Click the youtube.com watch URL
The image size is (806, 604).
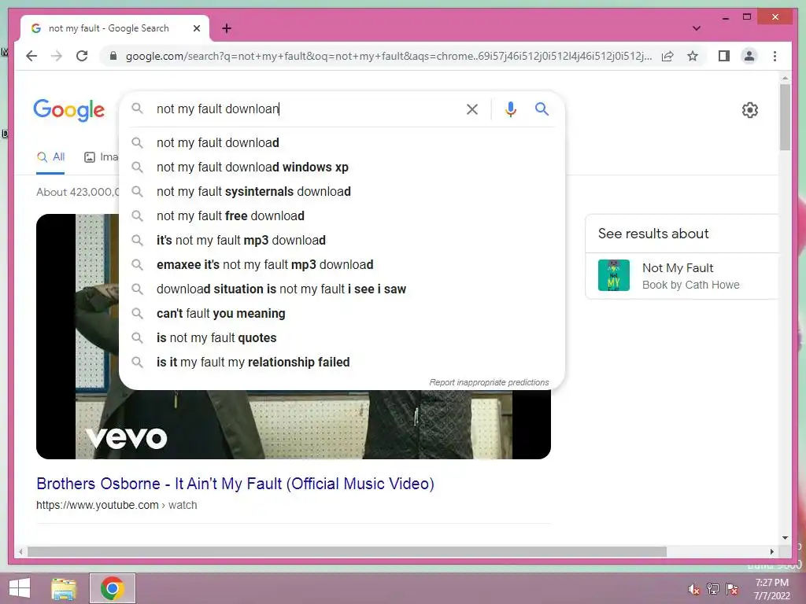pyautogui.click(x=116, y=506)
